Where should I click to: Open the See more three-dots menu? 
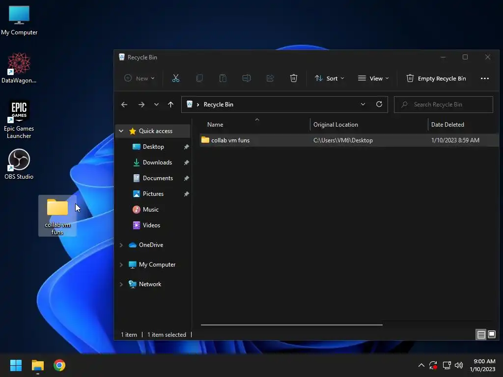[485, 78]
